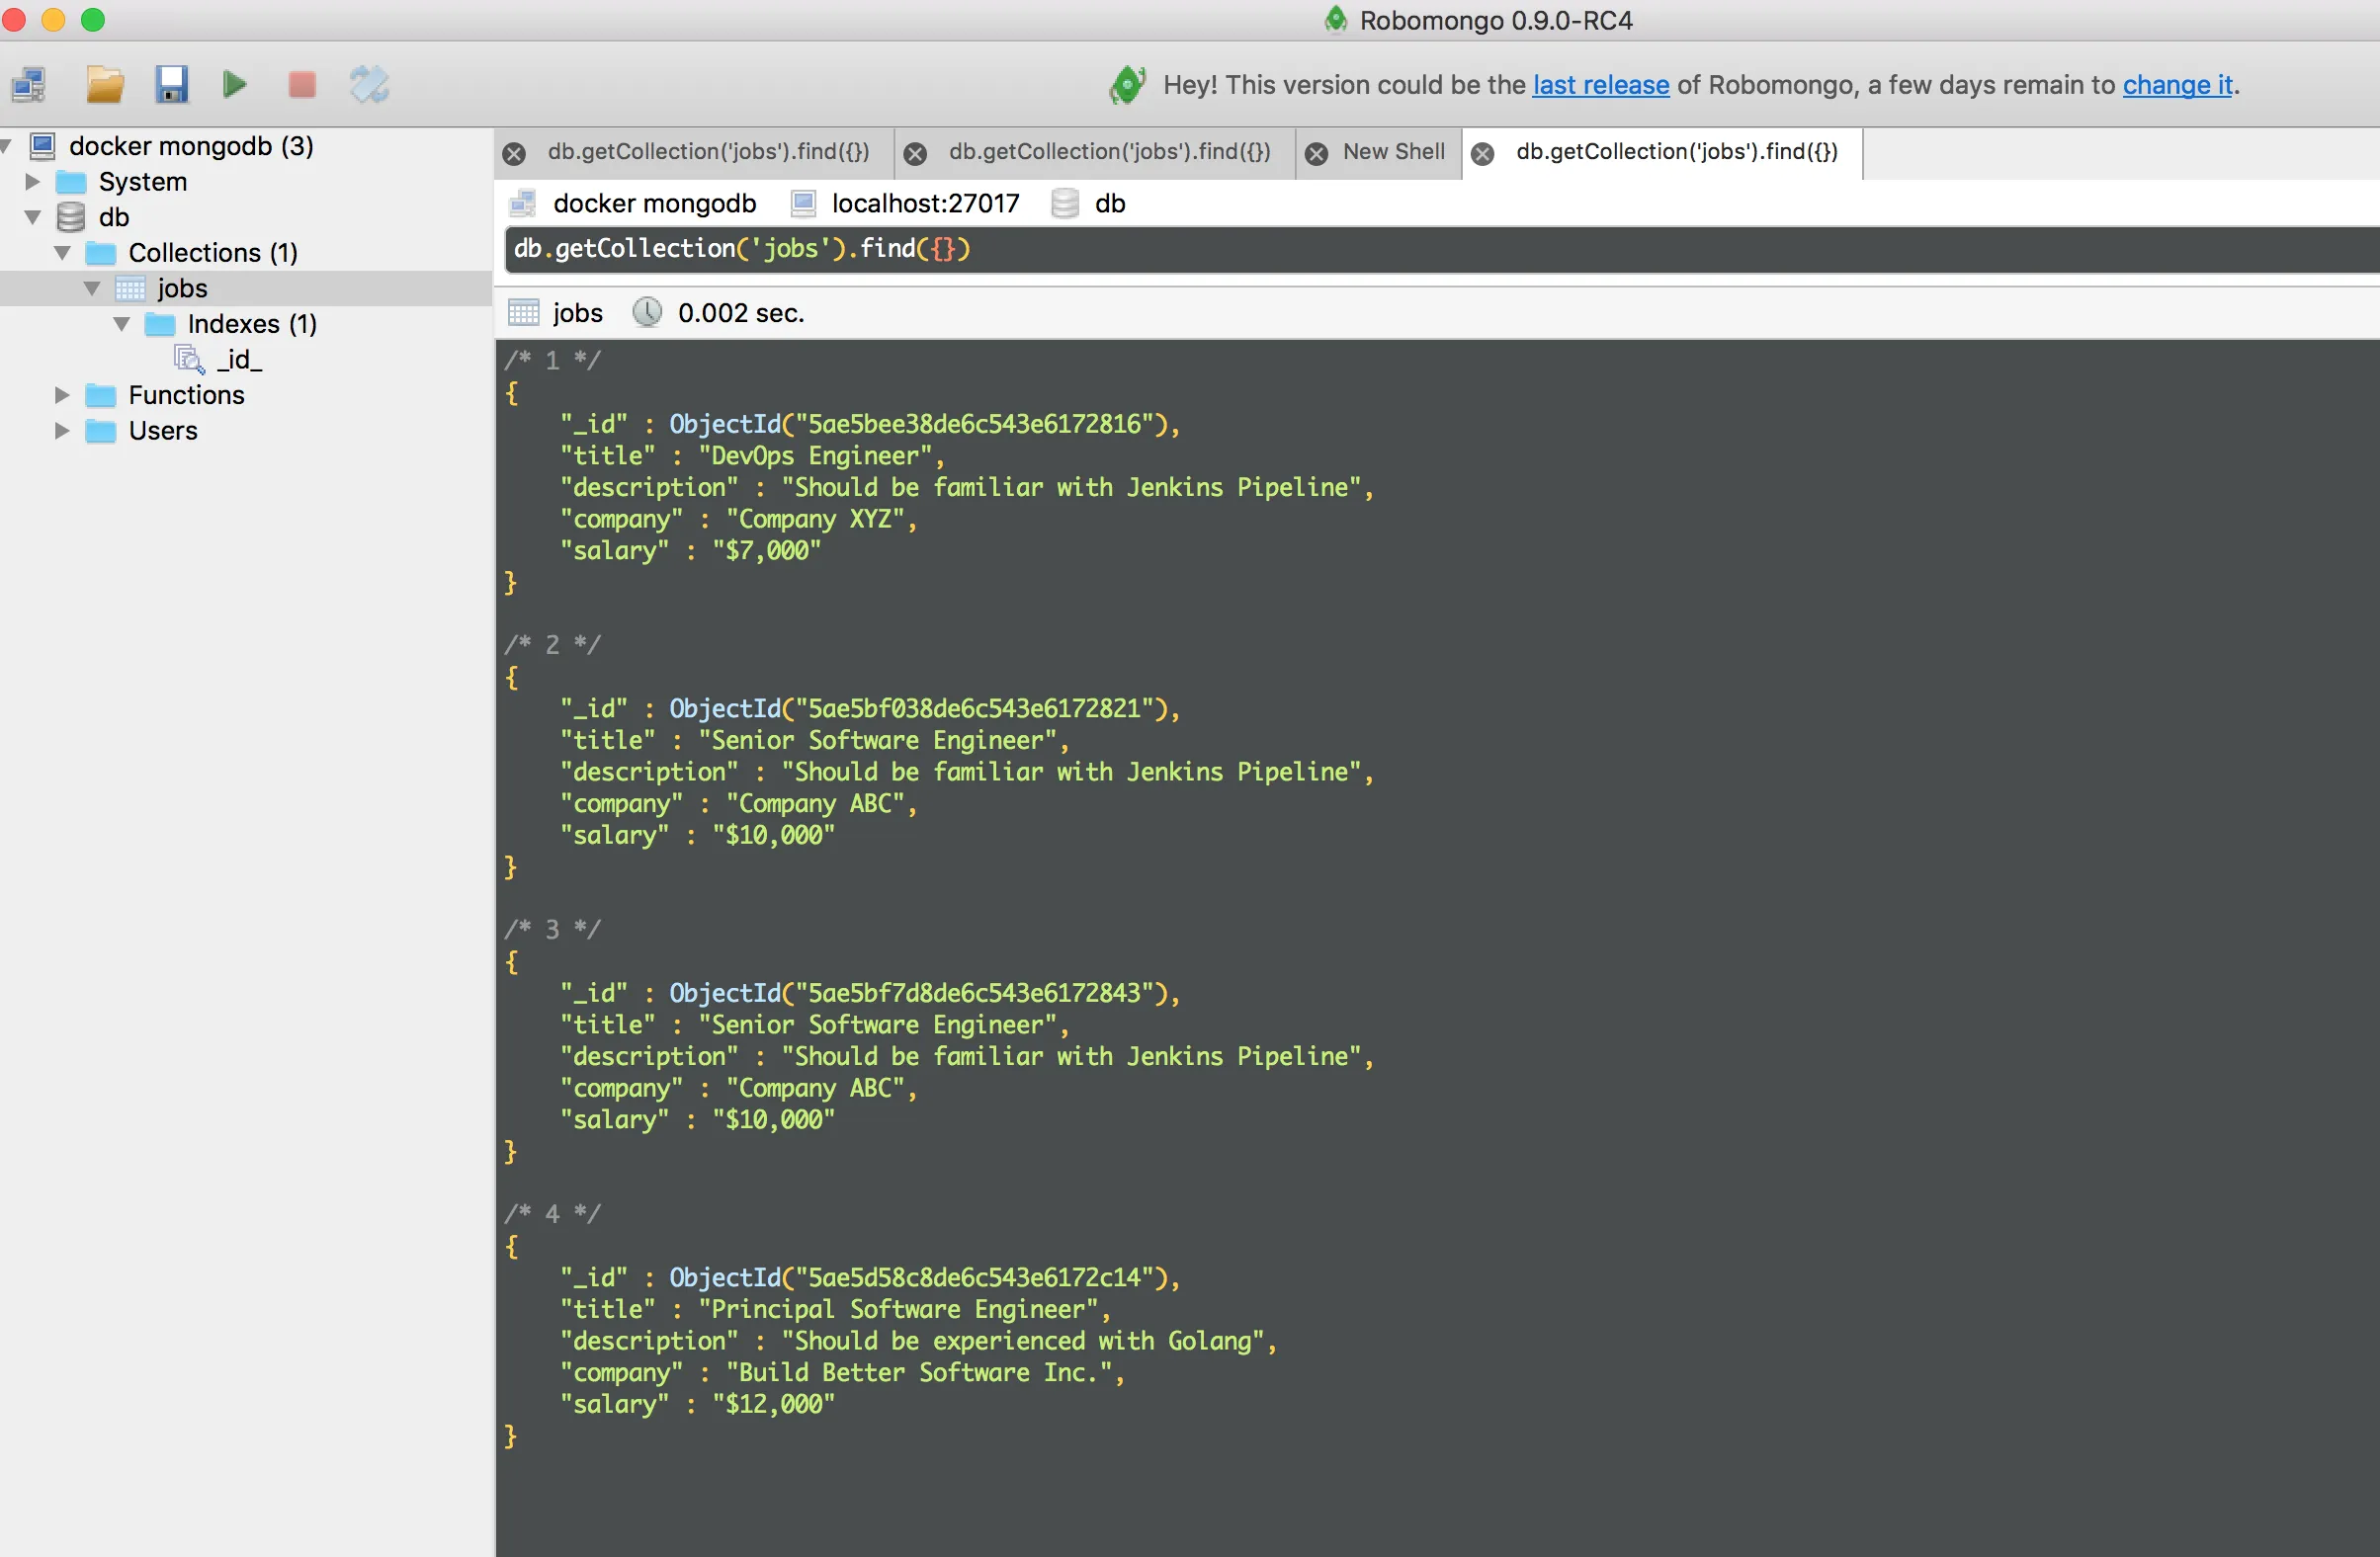Screen dimensions: 2380x1557
Task: Switch to the New Shell tab
Action: pyautogui.click(x=1393, y=152)
